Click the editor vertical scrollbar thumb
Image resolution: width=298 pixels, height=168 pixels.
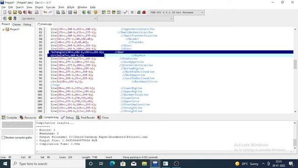coord(295,64)
